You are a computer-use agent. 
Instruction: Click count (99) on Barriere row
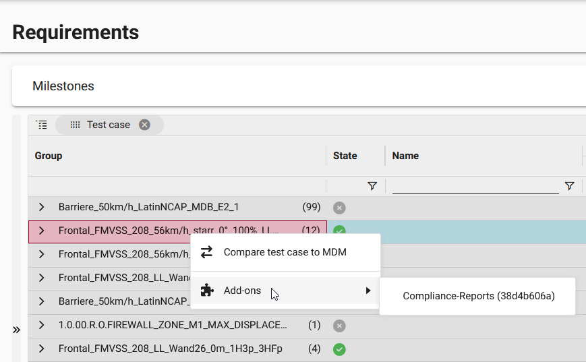[312, 207]
